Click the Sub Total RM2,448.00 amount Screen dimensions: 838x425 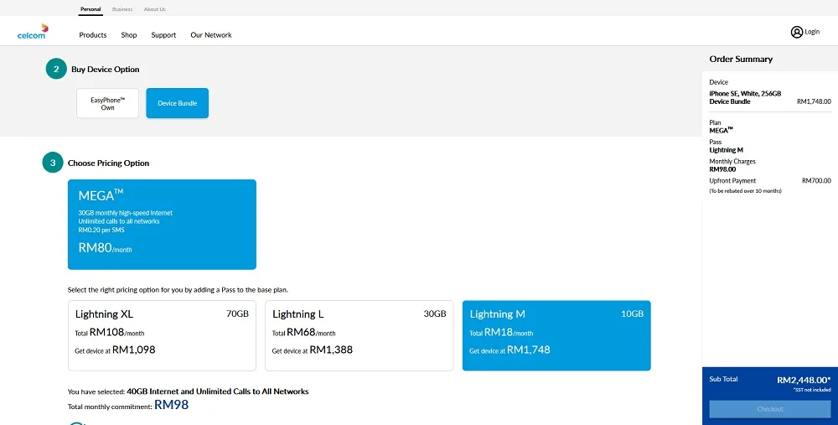pyautogui.click(x=804, y=380)
